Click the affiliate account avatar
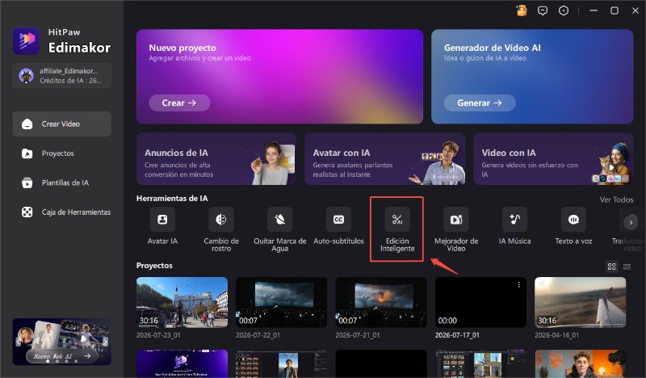The height and width of the screenshot is (378, 646). (x=26, y=76)
